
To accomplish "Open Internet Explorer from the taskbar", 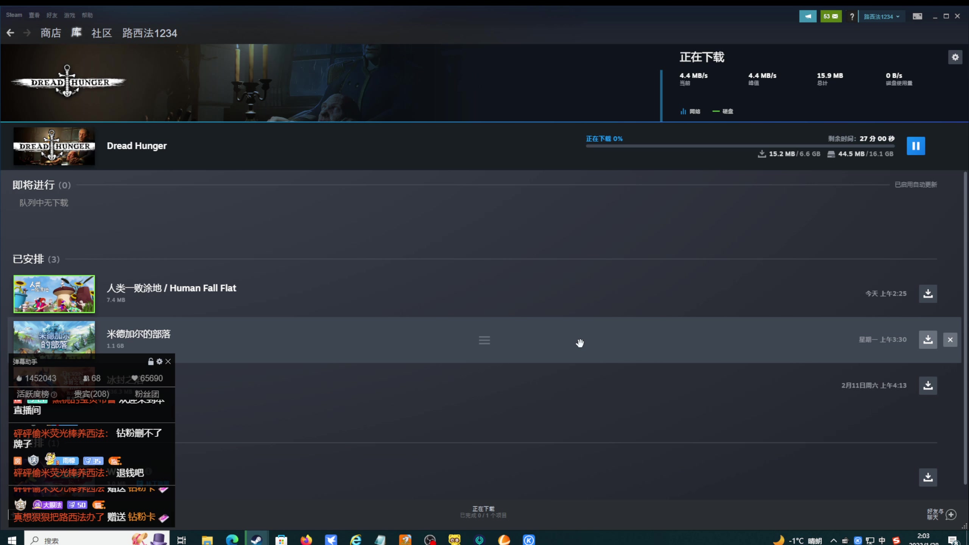I will click(x=355, y=540).
